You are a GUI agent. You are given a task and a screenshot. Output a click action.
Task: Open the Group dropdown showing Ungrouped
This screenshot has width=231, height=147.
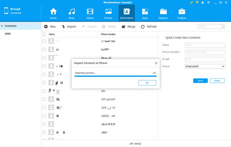[x=205, y=66]
